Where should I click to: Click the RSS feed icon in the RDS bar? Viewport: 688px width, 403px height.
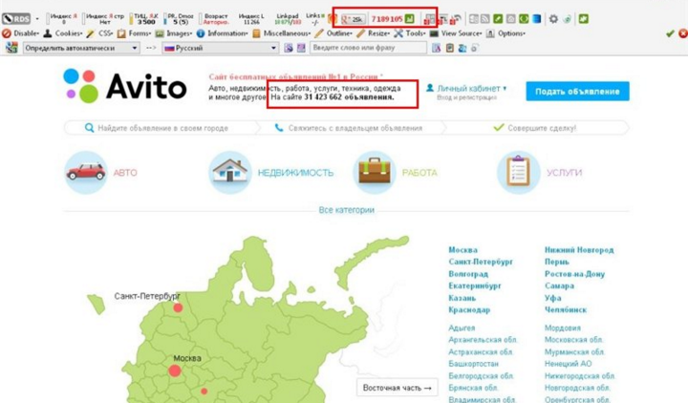pyautogui.click(x=484, y=19)
